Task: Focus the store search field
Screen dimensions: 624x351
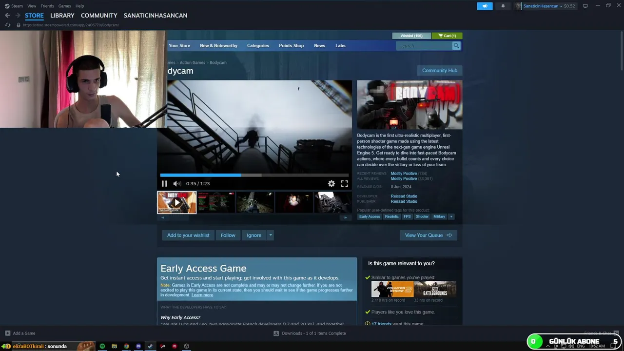Action: point(425,46)
